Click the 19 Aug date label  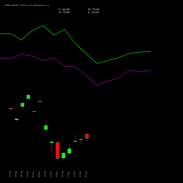click(x=16, y=174)
